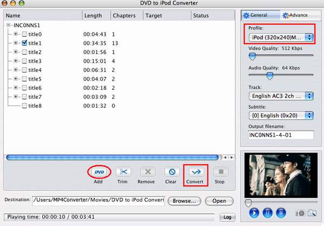Click the Audio Quality slider handle
Screen dimensions: 324x226
pos(269,76)
